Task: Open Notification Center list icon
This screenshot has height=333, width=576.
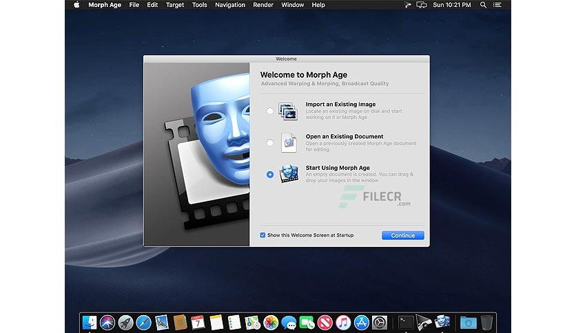Action: coord(497,5)
